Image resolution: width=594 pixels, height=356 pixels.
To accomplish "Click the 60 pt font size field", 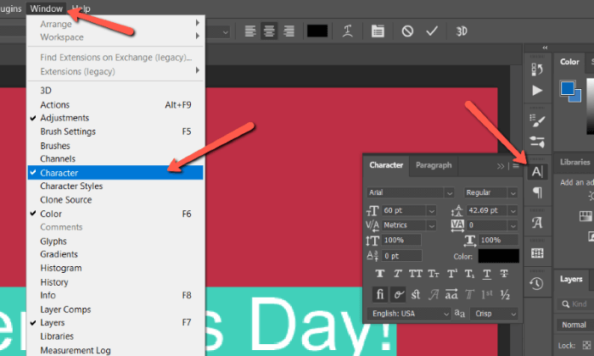I will pos(402,210).
